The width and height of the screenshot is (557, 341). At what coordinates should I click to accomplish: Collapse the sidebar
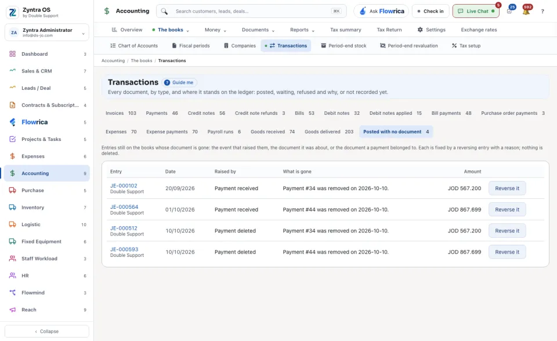tap(47, 331)
